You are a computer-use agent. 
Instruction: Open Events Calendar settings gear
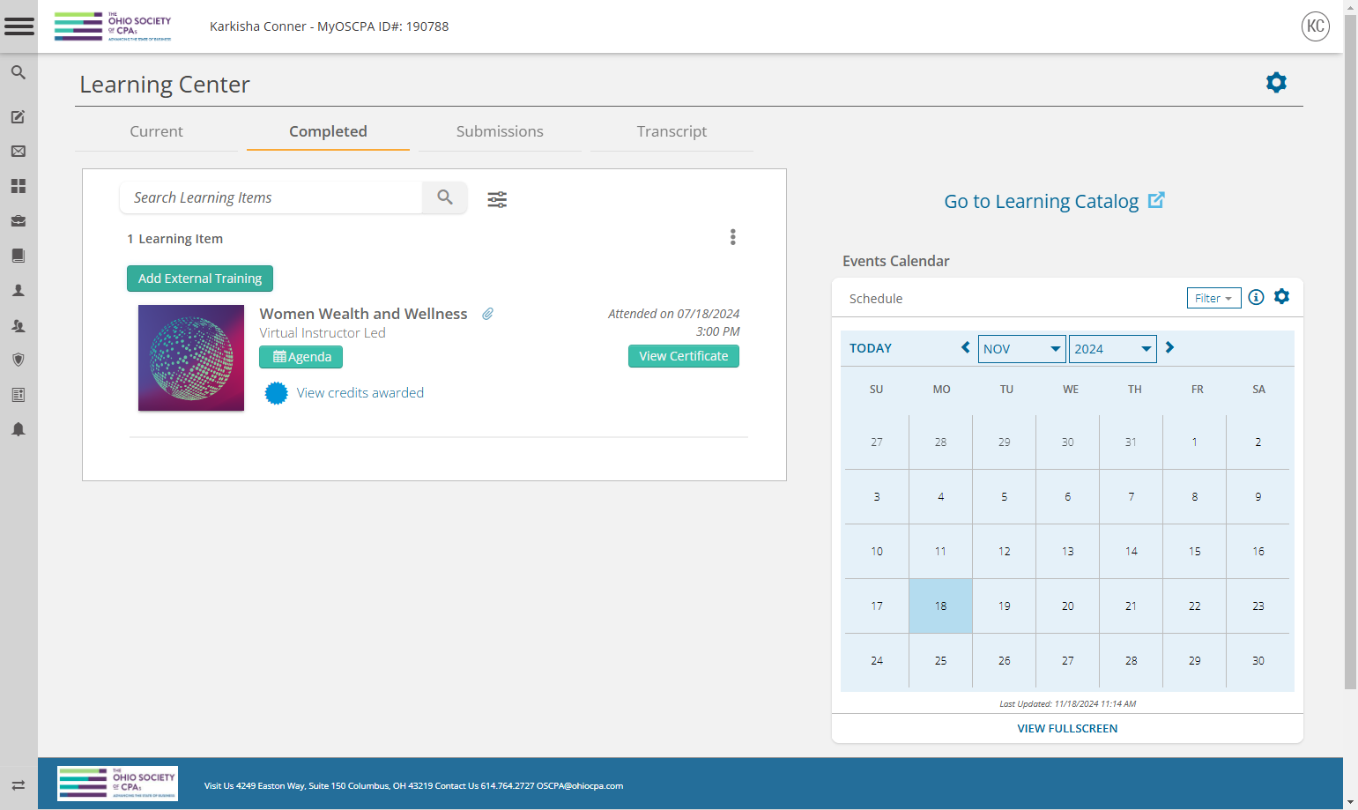click(1281, 296)
